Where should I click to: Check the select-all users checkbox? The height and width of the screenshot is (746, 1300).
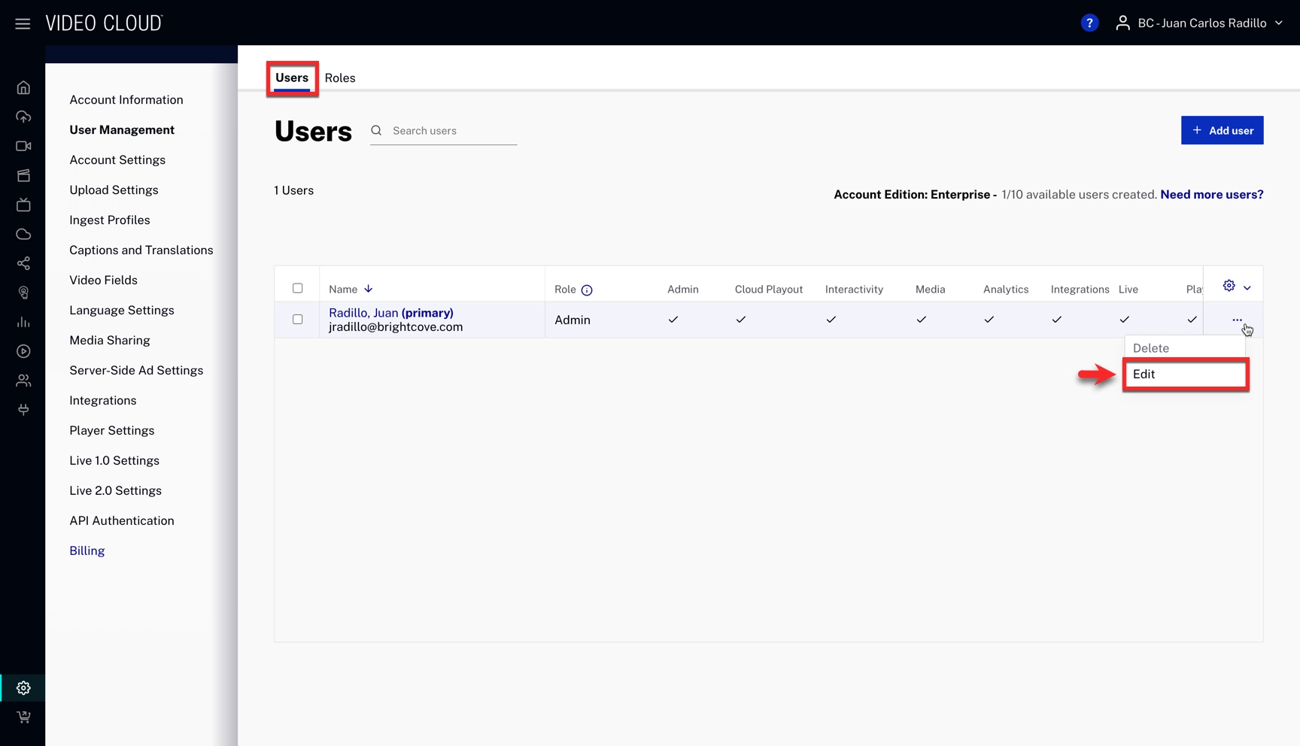point(298,289)
